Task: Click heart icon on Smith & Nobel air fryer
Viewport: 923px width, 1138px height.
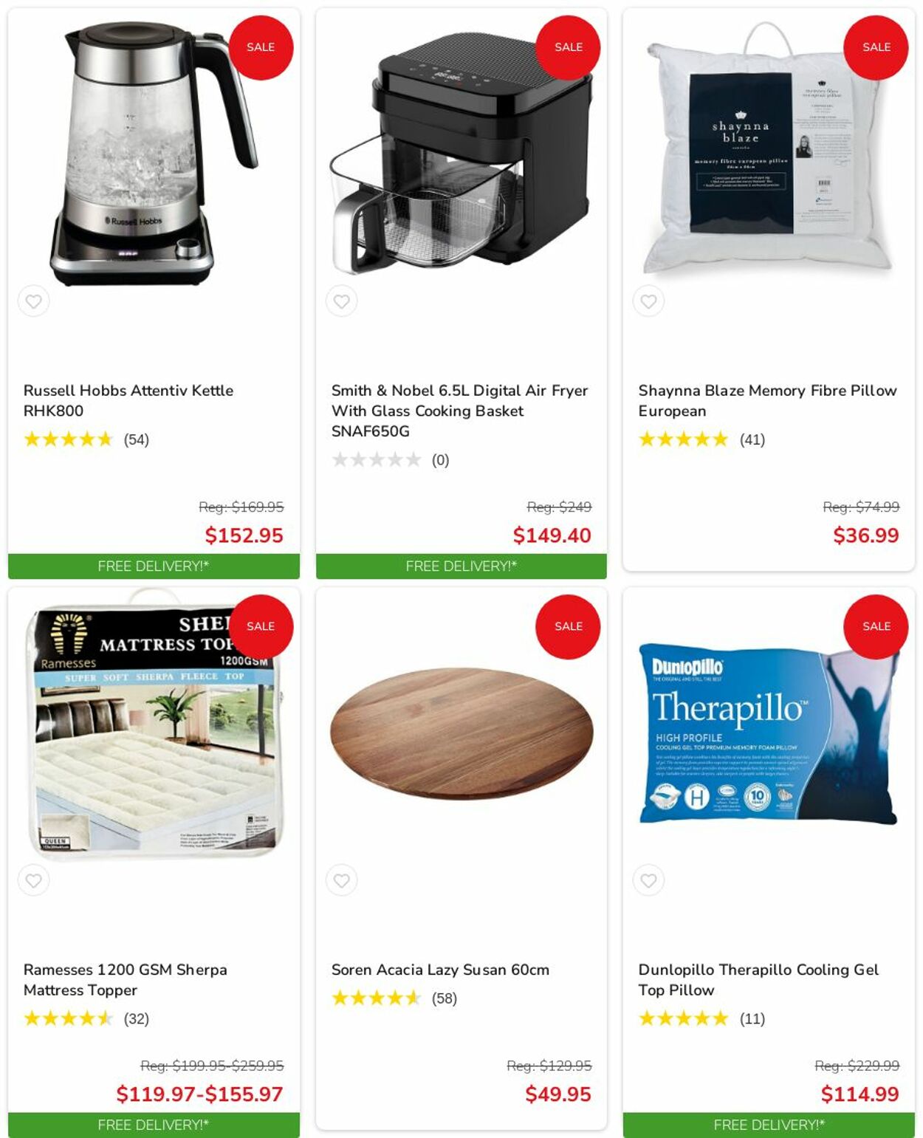Action: (x=341, y=301)
